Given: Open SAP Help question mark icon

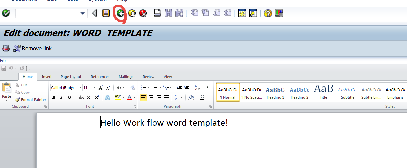Looking at the screenshot, I should (x=268, y=13).
